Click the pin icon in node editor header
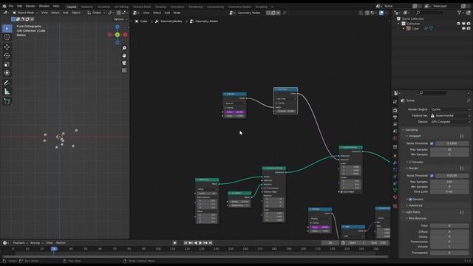 [x=284, y=13]
